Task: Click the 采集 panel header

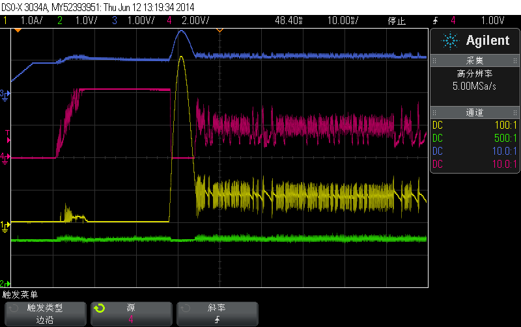Action: tap(475, 60)
